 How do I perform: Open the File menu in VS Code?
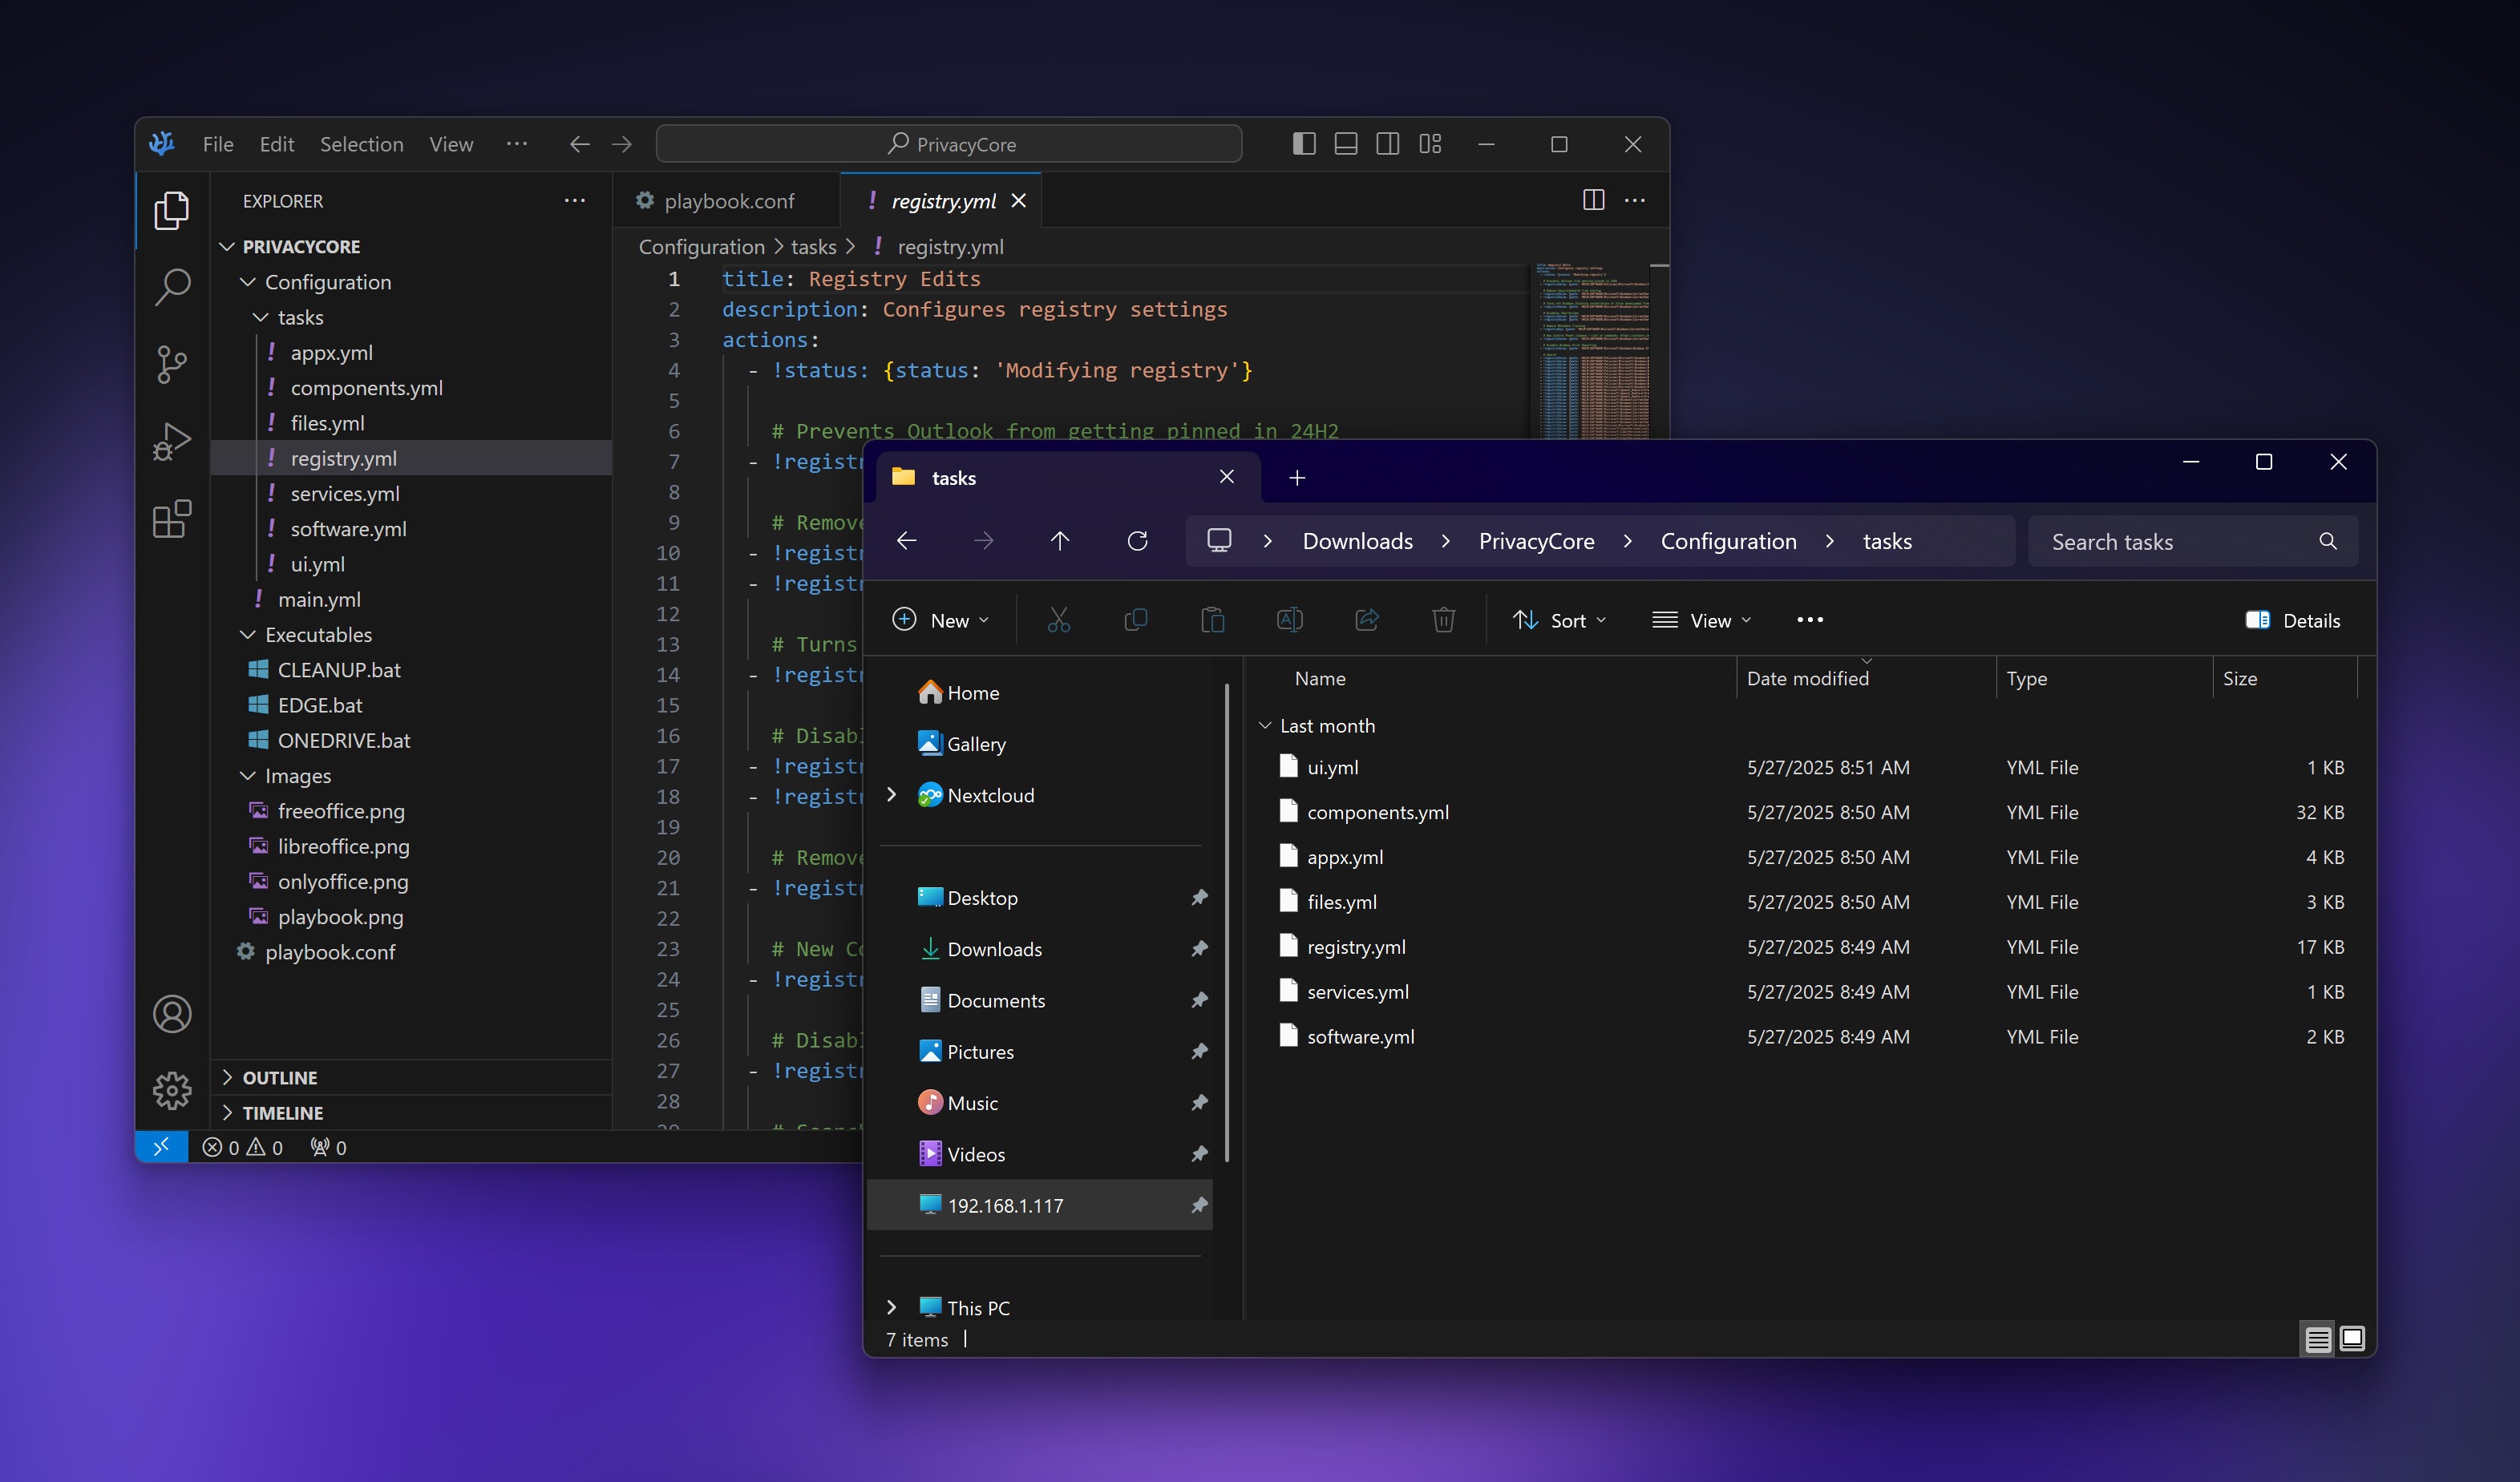coord(218,144)
